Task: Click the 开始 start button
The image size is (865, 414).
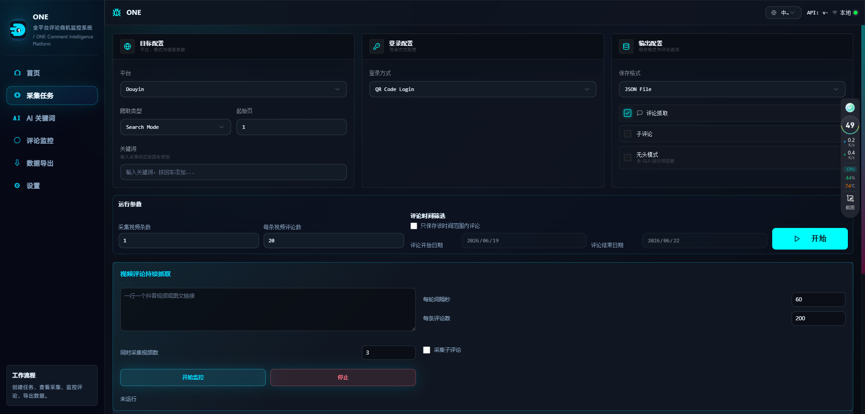Action: click(810, 239)
